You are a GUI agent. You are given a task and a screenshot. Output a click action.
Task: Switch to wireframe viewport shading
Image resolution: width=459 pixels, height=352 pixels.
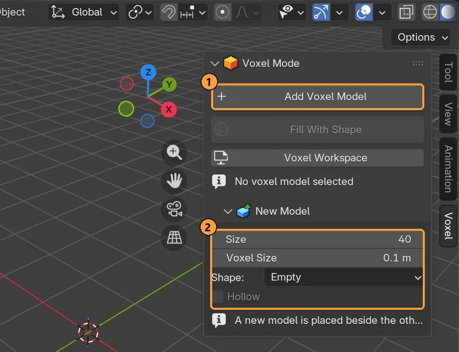430,12
